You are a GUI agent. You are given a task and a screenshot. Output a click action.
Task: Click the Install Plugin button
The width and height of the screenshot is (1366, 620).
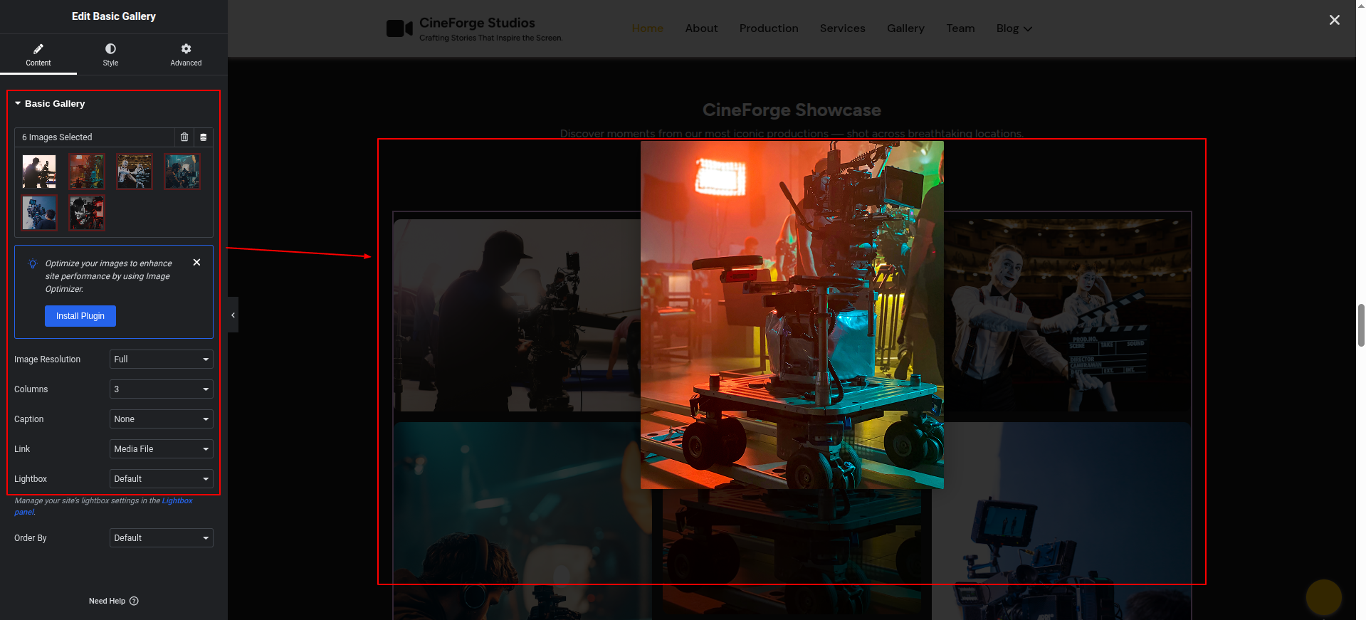[x=80, y=316]
